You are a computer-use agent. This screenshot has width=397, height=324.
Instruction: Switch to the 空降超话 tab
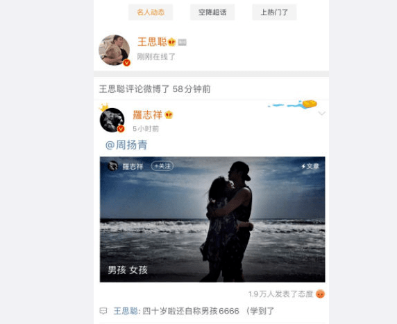pos(212,12)
